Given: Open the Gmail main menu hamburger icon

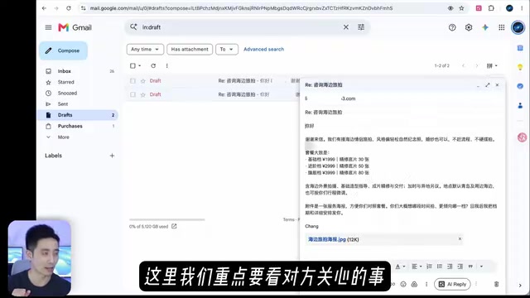Looking at the screenshot, I should pyautogui.click(x=48, y=27).
